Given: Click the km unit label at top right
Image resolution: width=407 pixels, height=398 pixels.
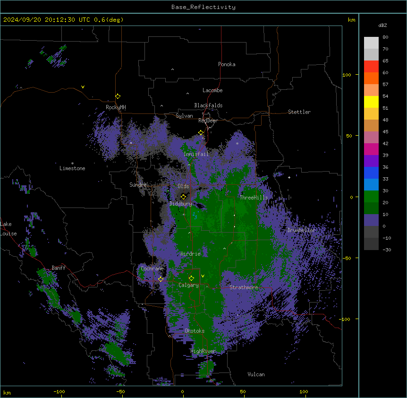Looking at the screenshot, I should click(351, 20).
